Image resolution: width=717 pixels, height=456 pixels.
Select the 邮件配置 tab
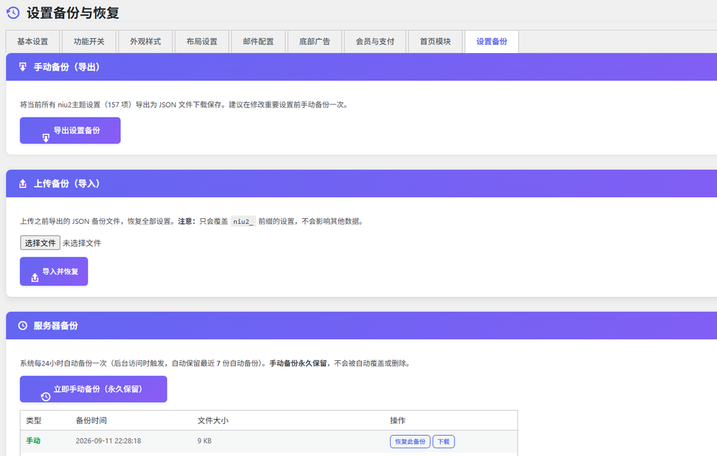click(258, 41)
